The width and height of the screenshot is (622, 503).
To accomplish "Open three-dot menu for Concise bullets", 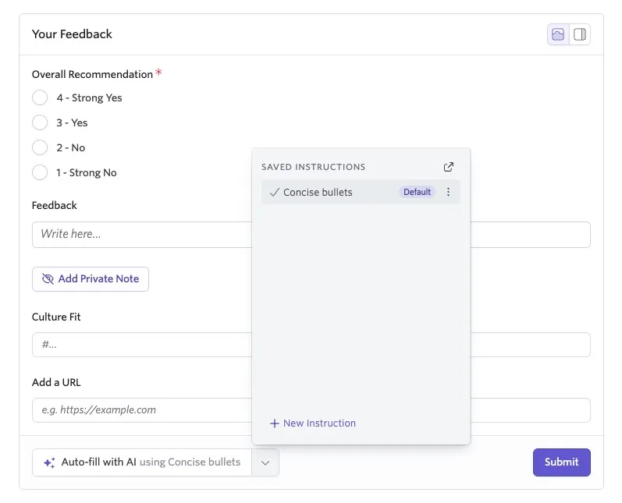I will click(448, 192).
